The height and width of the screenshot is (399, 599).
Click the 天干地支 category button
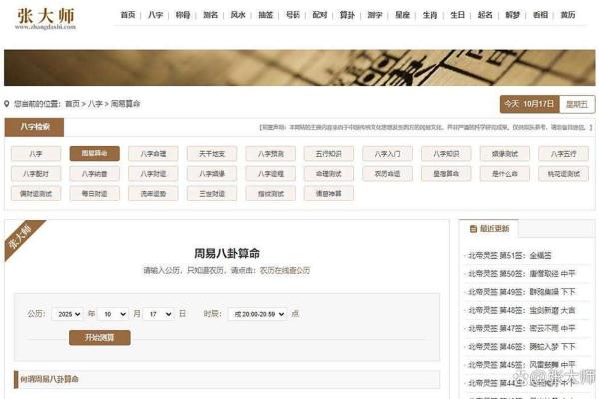212,154
